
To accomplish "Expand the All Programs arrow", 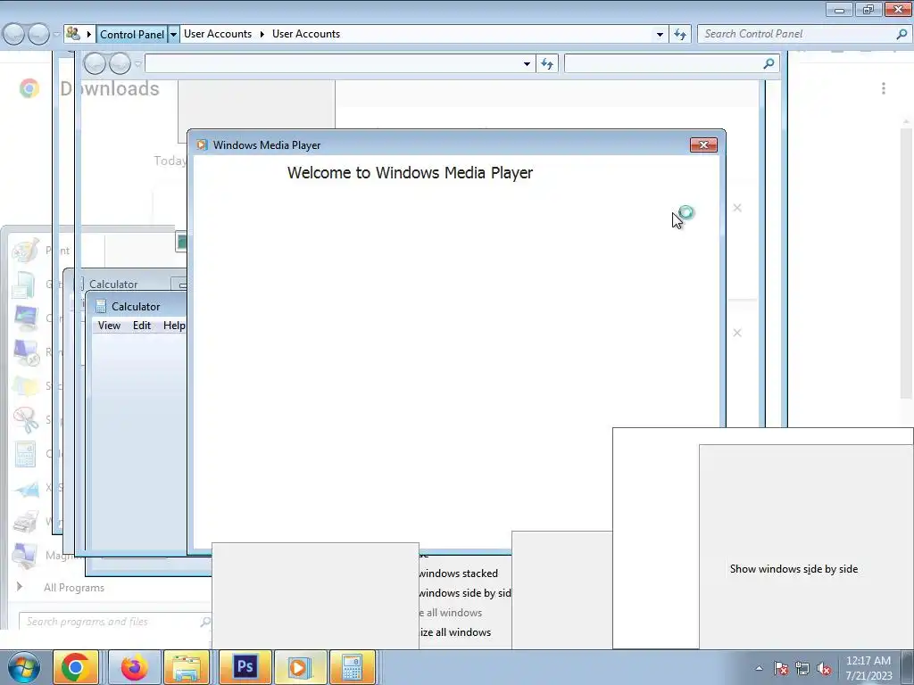I will pos(20,587).
